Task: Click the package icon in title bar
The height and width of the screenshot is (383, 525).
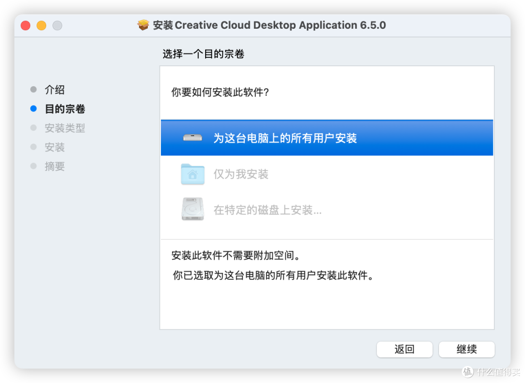Action: point(143,25)
